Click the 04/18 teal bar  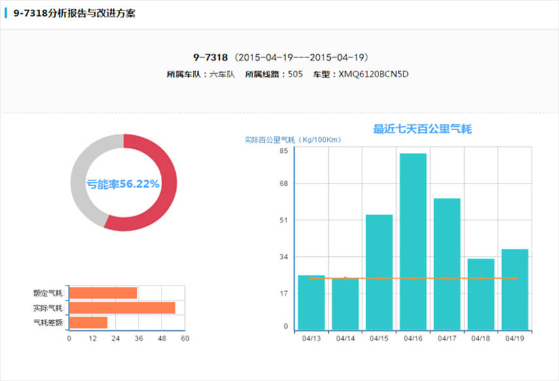[481, 294]
